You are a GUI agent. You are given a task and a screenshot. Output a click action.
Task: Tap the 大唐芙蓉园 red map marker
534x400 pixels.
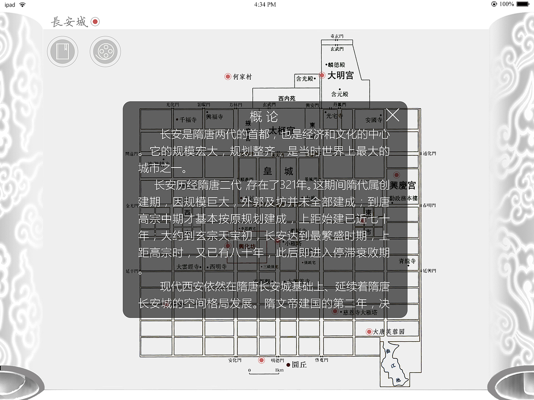[369, 332]
